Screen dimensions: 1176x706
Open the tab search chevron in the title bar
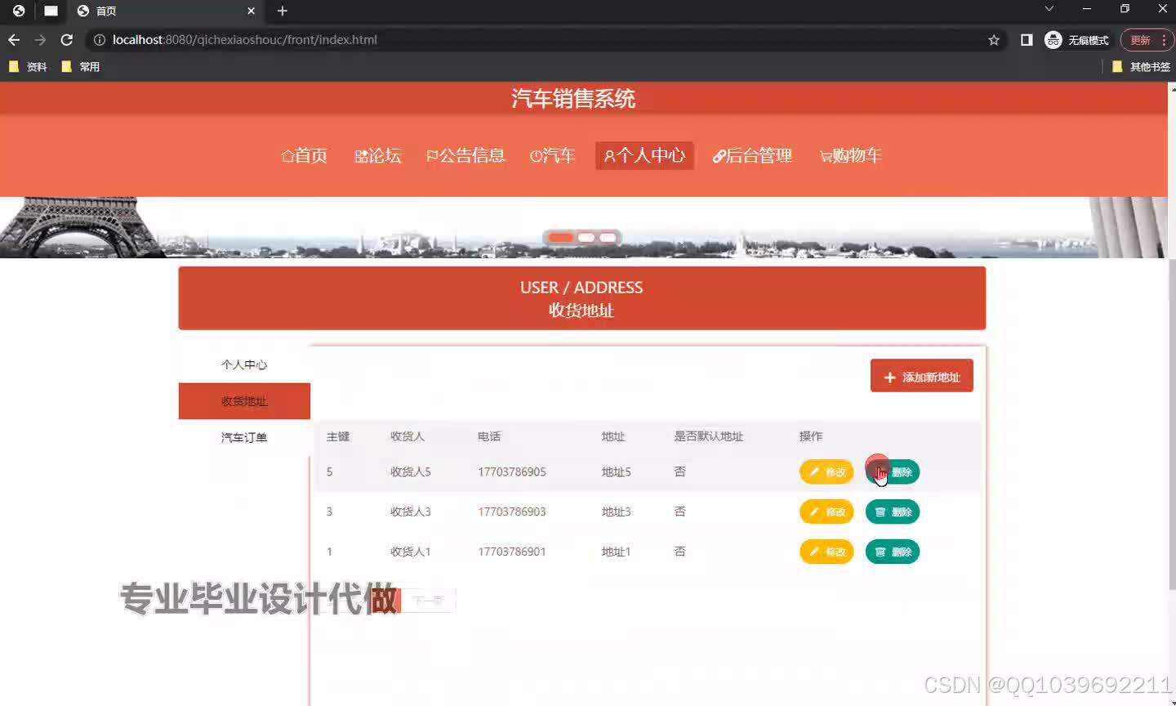pyautogui.click(x=1049, y=9)
